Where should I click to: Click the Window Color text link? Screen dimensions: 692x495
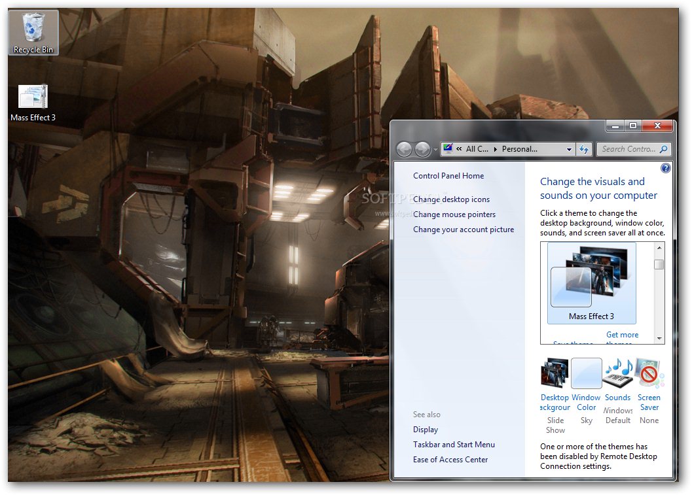[586, 403]
